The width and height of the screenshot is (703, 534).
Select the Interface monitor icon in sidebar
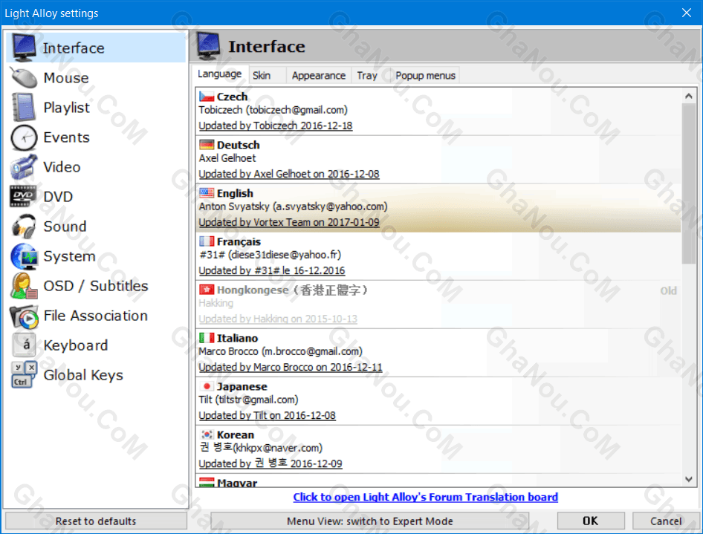point(24,47)
